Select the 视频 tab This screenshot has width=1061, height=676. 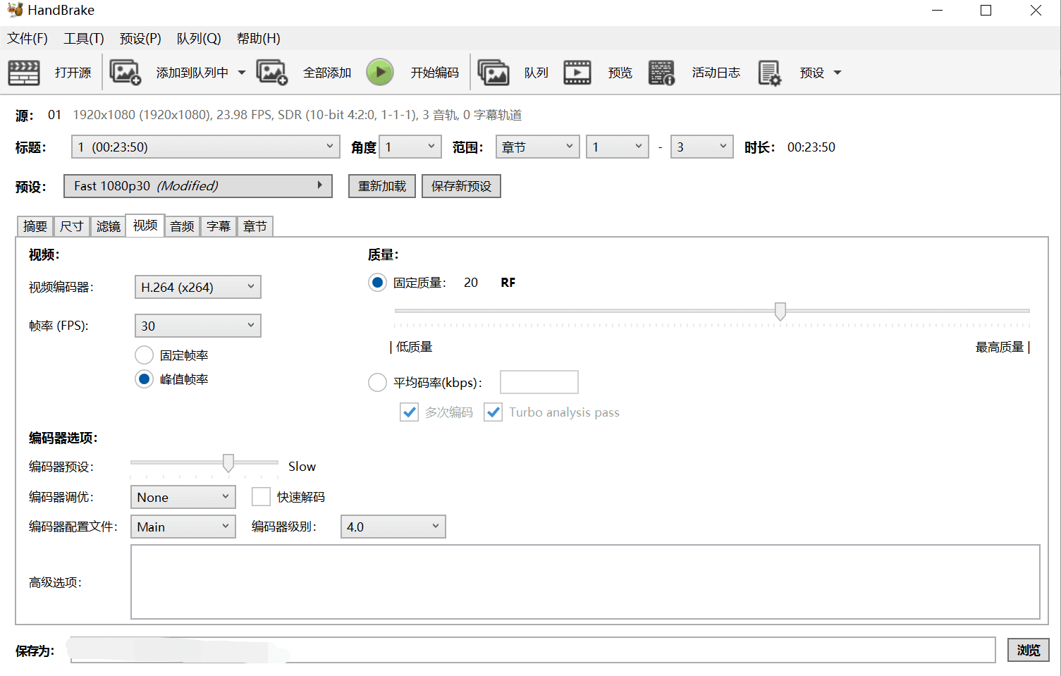(x=145, y=225)
